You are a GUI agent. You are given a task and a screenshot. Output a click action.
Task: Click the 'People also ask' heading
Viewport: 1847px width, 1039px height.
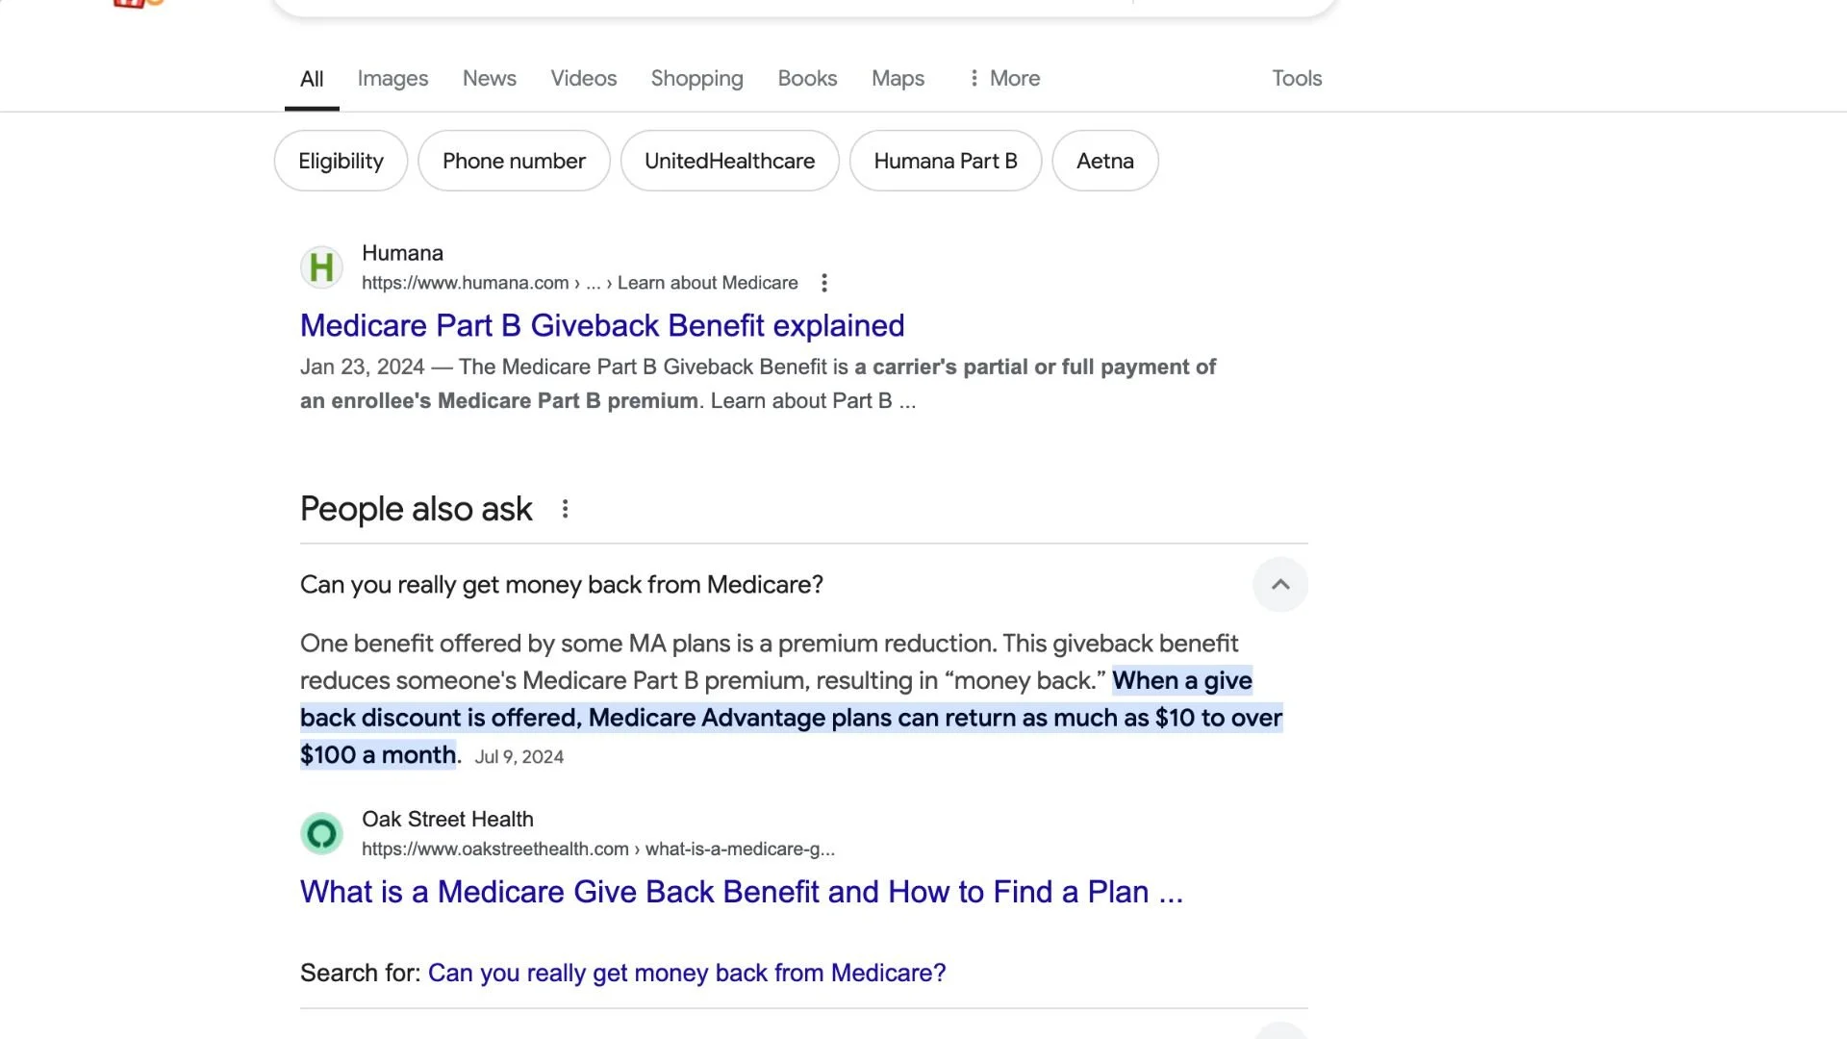(x=416, y=509)
